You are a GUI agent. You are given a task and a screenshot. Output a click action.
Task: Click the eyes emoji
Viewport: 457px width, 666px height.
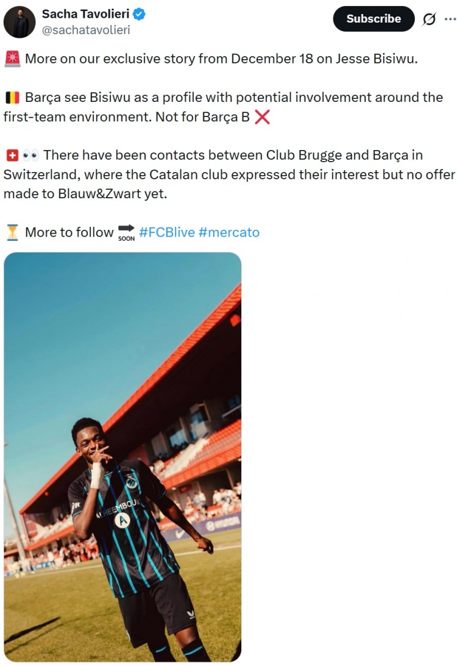coord(30,155)
